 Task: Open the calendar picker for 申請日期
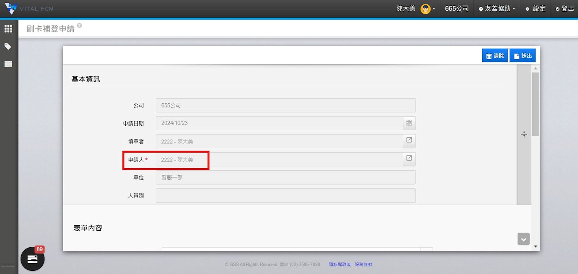point(409,123)
